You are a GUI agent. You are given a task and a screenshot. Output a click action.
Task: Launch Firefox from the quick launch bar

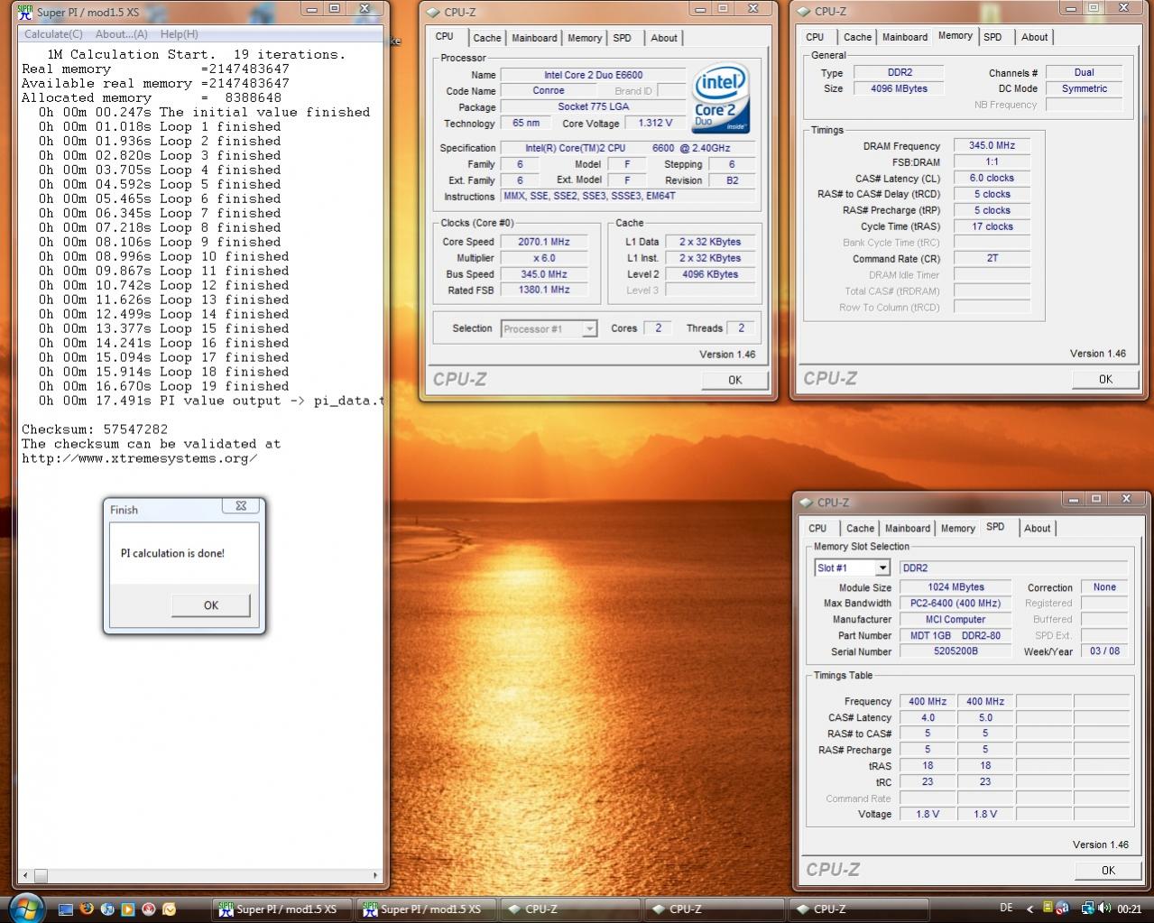[87, 909]
